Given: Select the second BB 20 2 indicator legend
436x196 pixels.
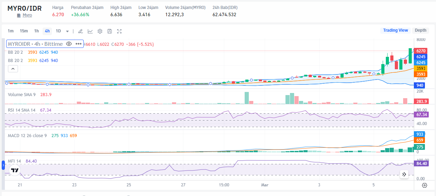Looking at the screenshot, I should point(16,60).
